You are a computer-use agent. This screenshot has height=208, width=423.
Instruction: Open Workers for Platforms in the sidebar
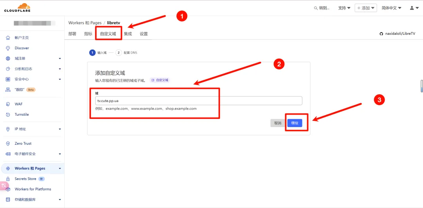(x=33, y=189)
